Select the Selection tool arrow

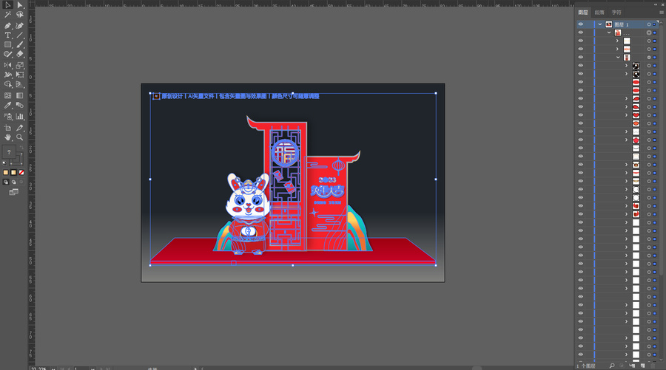pyautogui.click(x=7, y=5)
